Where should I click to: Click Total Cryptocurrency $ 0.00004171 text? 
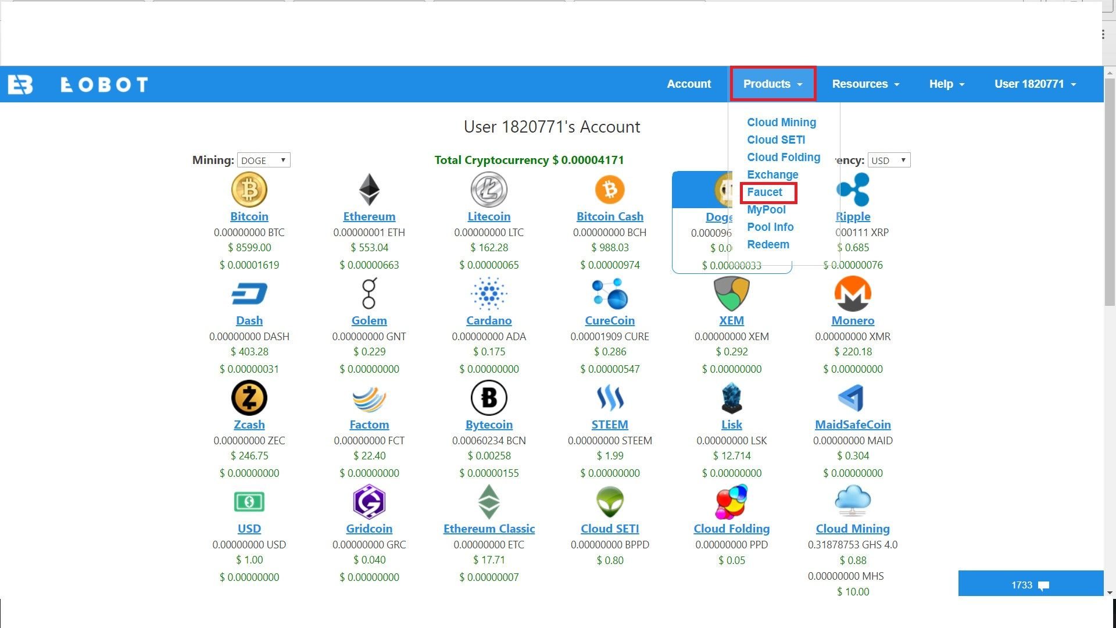[529, 160]
